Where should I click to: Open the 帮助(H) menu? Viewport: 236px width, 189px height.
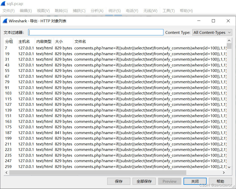pyautogui.click(x=186, y=11)
